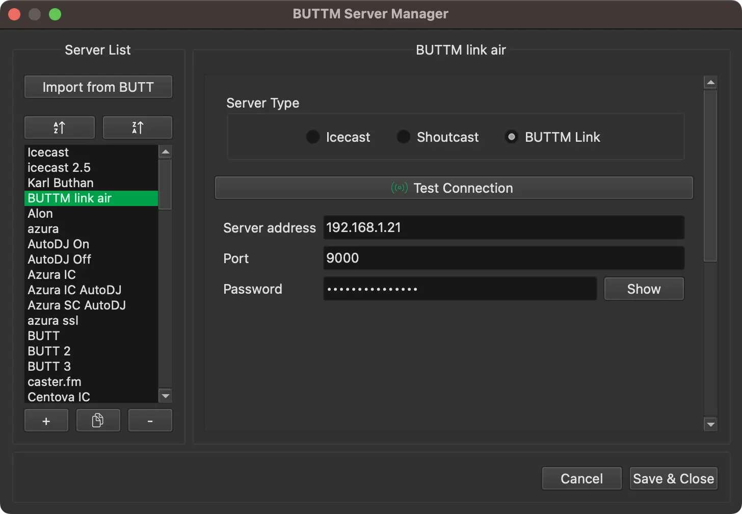Screen dimensions: 742x514
Task: Add a new server with plus button
Action: 46,421
